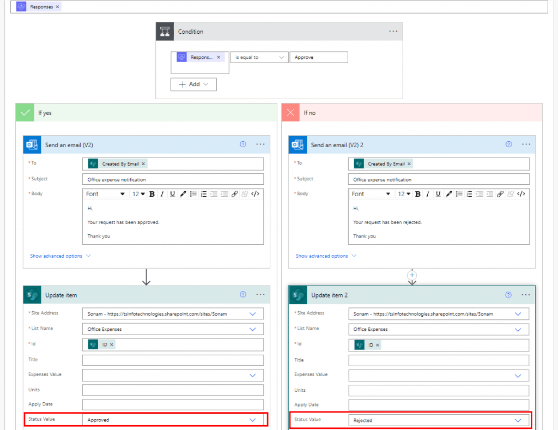Expand Status Value Rejected dropdown
Image resolution: width=558 pixels, height=430 pixels.
[x=518, y=420]
